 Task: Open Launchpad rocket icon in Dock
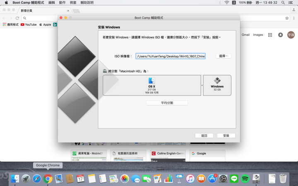pyautogui.click(x=26, y=179)
